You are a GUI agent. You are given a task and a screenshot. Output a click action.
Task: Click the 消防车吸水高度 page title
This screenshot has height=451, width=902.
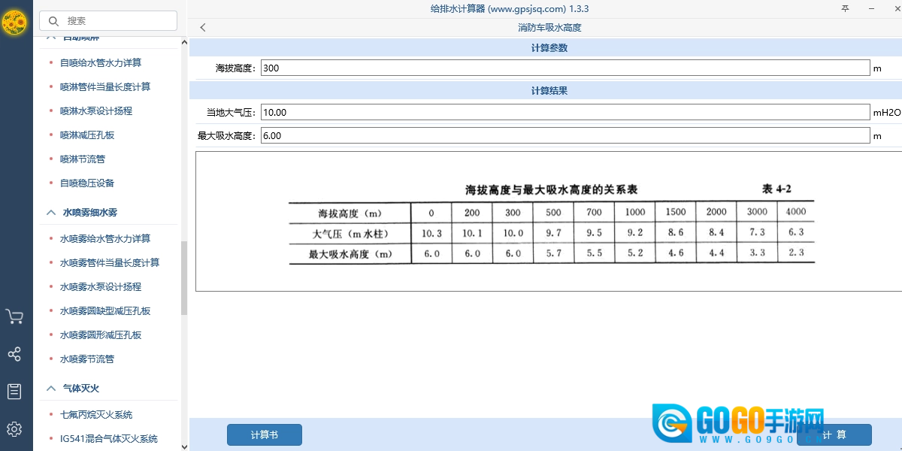pos(549,28)
